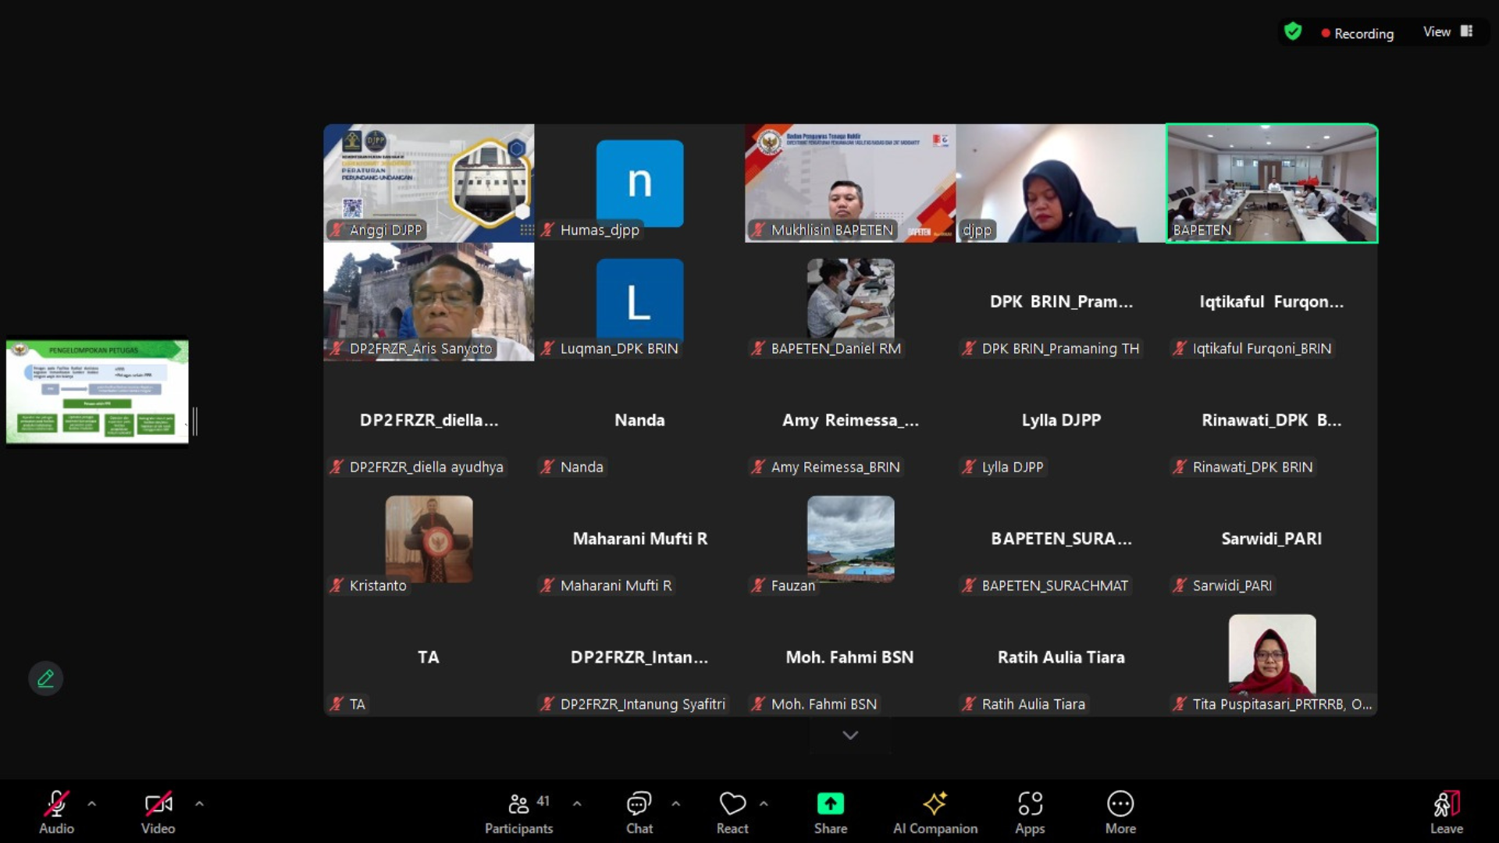The width and height of the screenshot is (1499, 843).
Task: Click the Recording indicator
Action: pyautogui.click(x=1358, y=34)
